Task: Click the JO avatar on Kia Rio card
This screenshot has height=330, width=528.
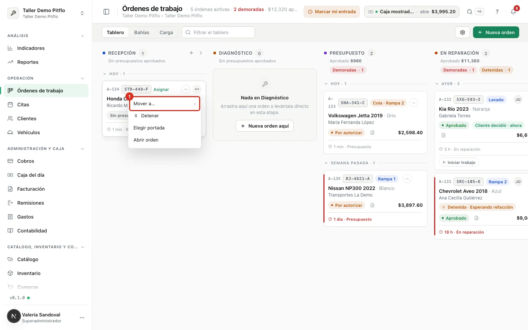Action: tap(518, 99)
